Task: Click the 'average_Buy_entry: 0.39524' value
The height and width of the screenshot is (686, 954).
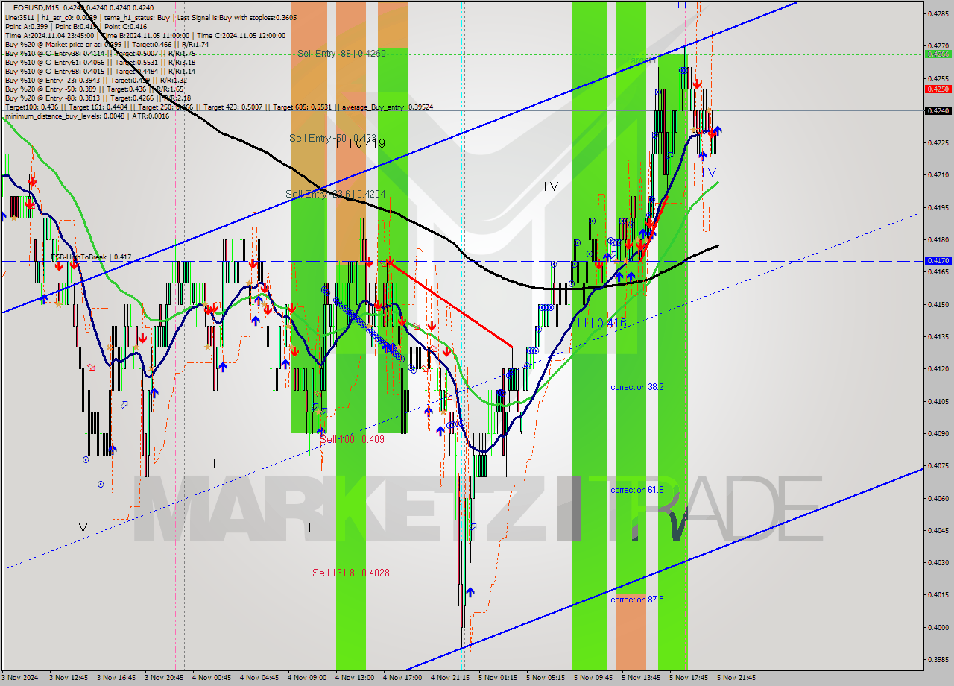Action: click(x=388, y=107)
